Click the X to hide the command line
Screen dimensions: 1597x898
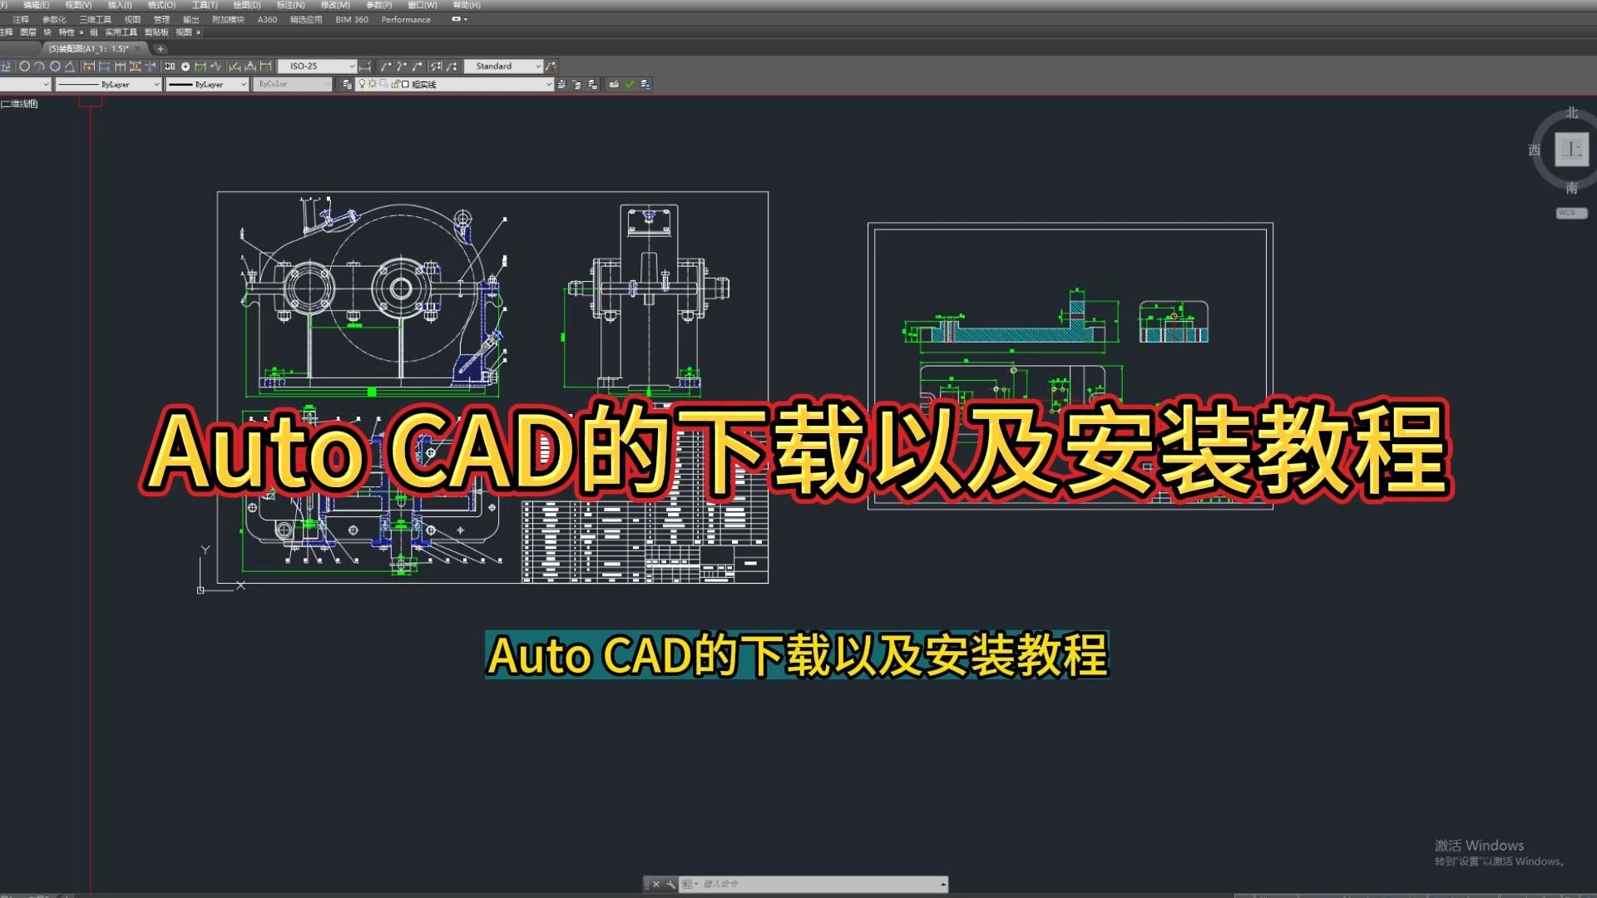pyautogui.click(x=656, y=885)
